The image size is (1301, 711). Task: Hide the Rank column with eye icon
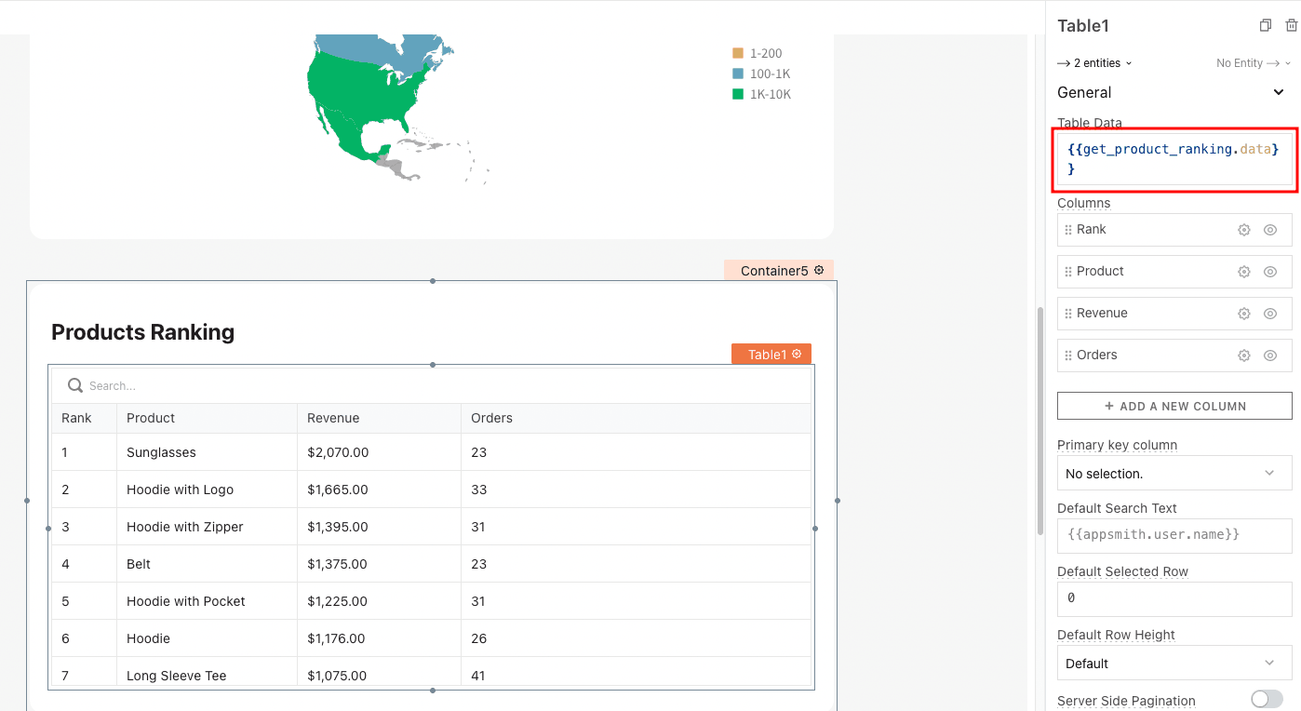1270,230
